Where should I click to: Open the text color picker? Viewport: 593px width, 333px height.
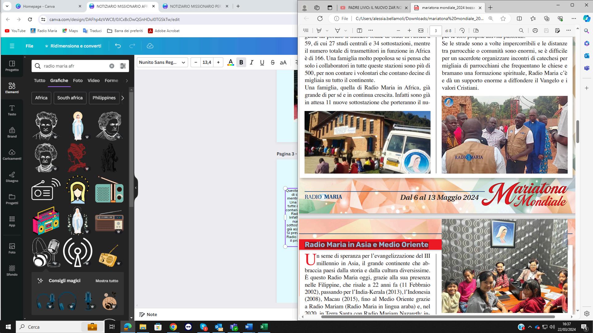230,62
